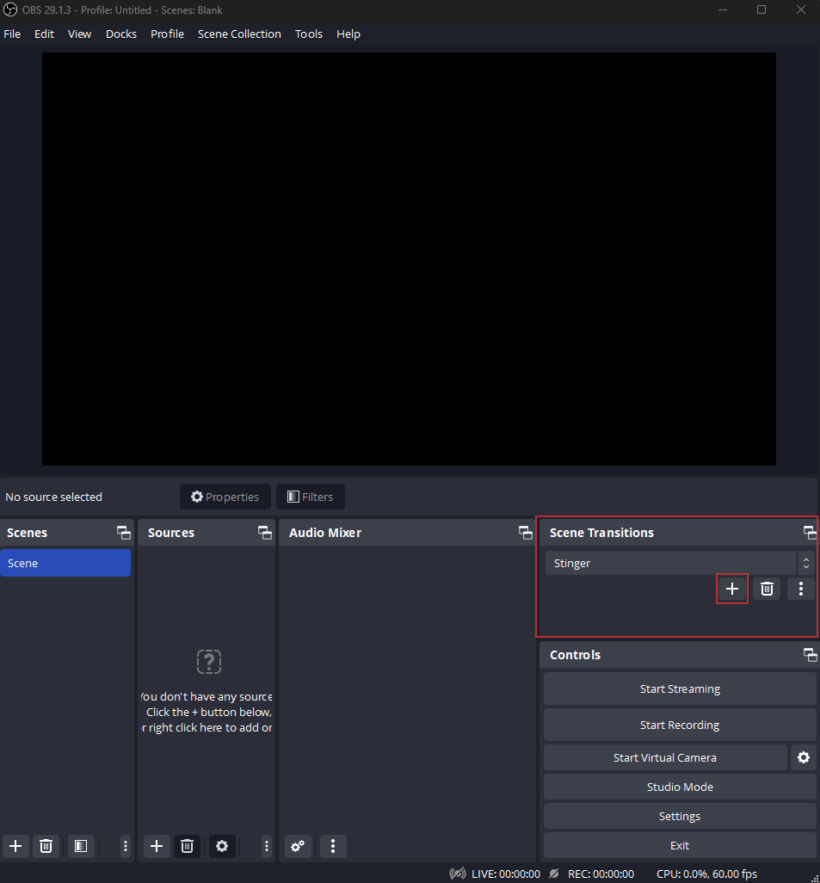820x883 pixels.
Task: Click Start Recording button
Action: pyautogui.click(x=680, y=725)
